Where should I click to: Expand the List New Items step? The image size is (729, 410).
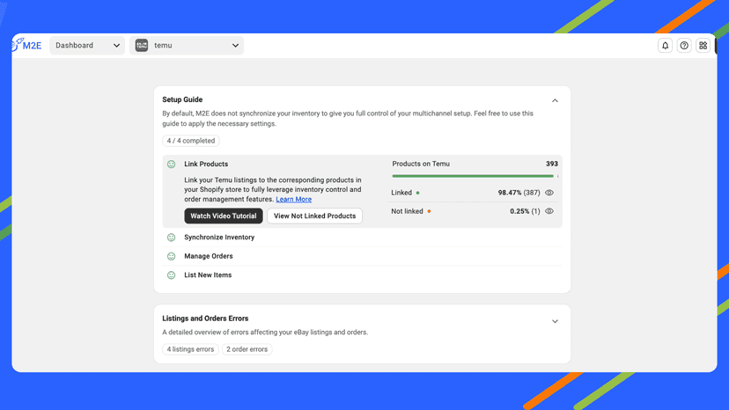pos(208,275)
